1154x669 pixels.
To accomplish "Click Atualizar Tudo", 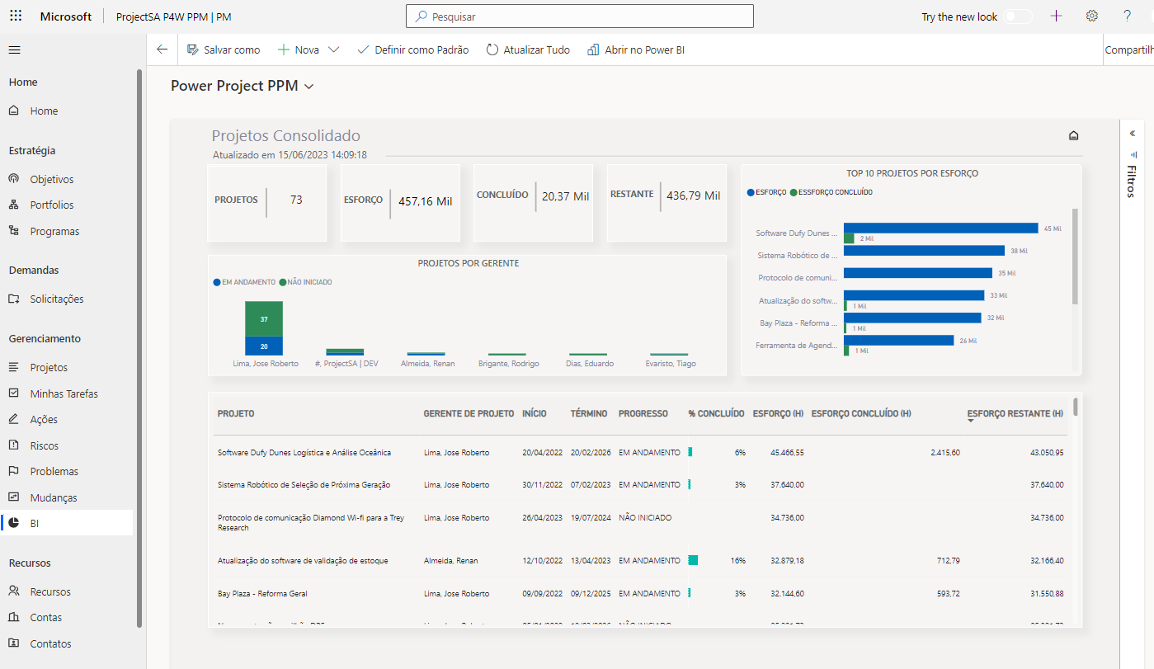I will point(528,49).
